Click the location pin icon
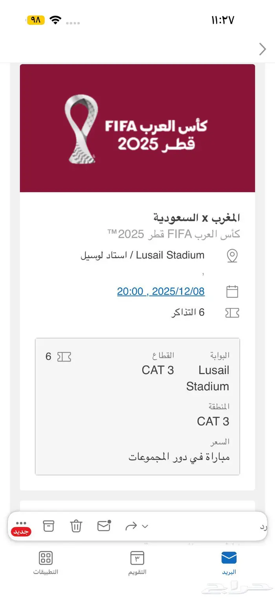This screenshot has width=275, height=598. pyautogui.click(x=232, y=256)
